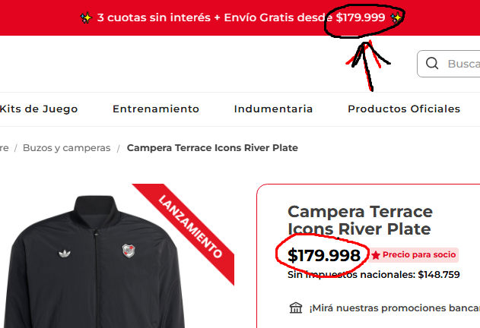480x328 pixels.
Task: Click the LANZAMIENTO ribbon badge
Action: [190, 226]
